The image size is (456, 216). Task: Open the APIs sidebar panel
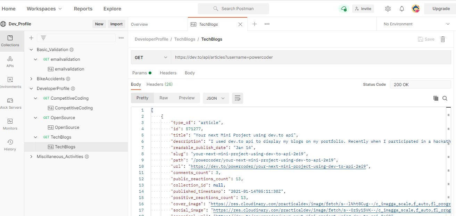(x=10, y=62)
